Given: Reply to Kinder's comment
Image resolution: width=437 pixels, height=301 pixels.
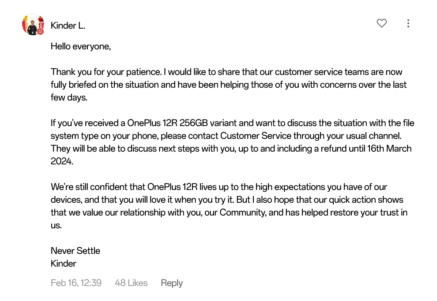Looking at the screenshot, I should [172, 283].
